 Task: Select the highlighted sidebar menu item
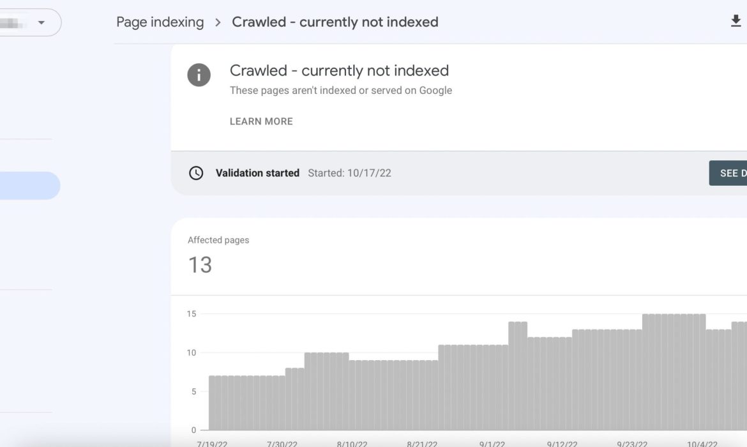tap(29, 185)
